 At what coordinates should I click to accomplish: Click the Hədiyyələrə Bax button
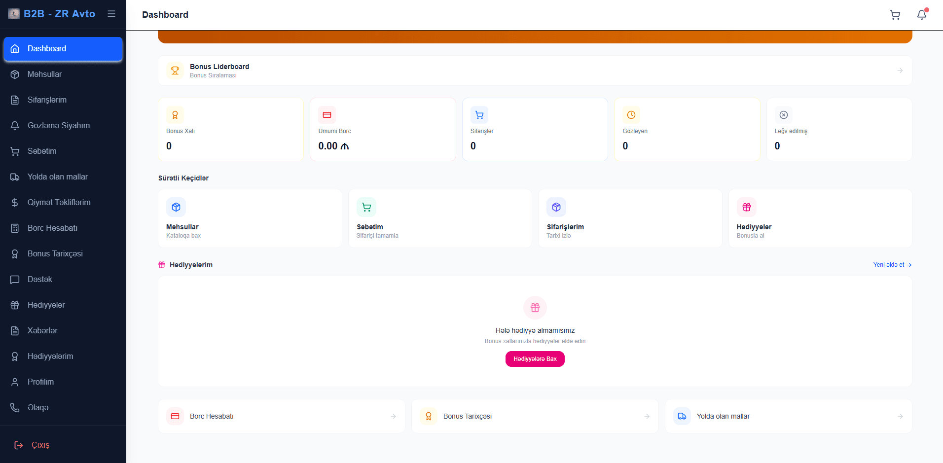tap(535, 359)
